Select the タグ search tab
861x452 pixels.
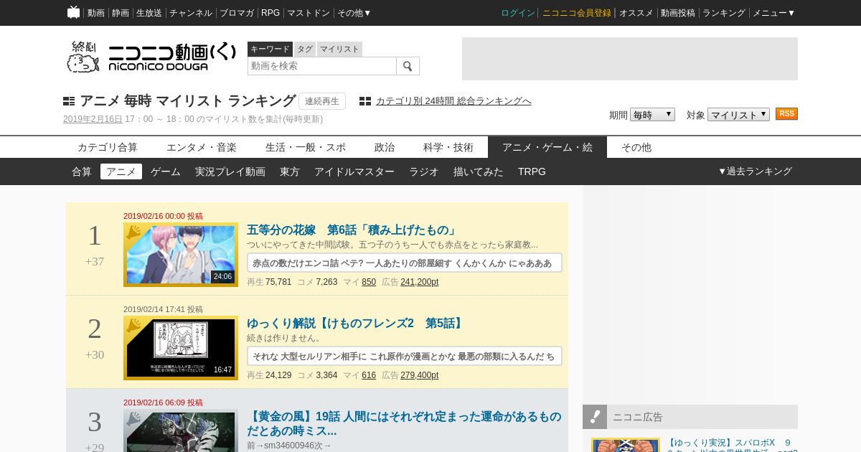(x=305, y=49)
